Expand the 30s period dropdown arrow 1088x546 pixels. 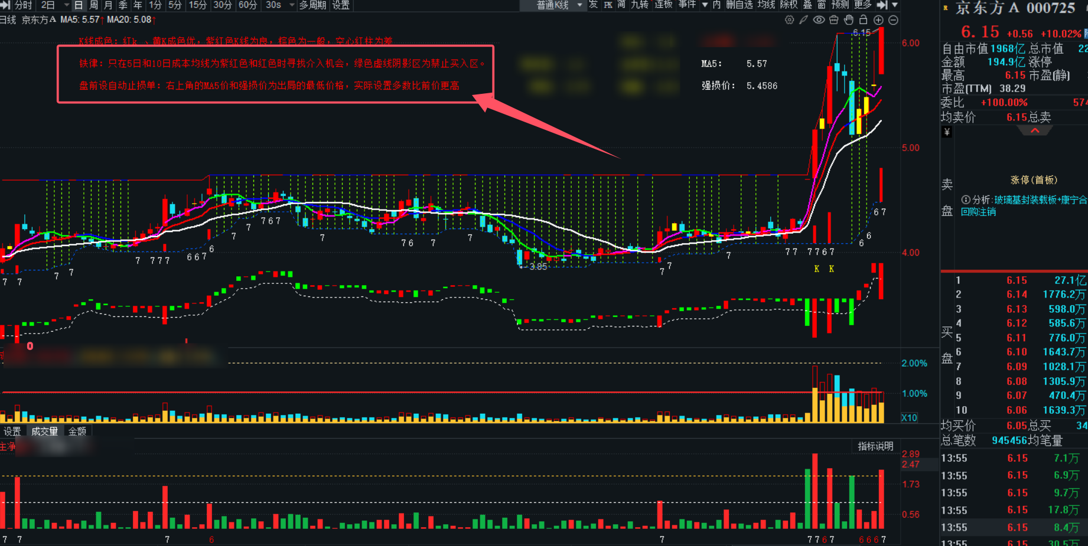coord(292,5)
